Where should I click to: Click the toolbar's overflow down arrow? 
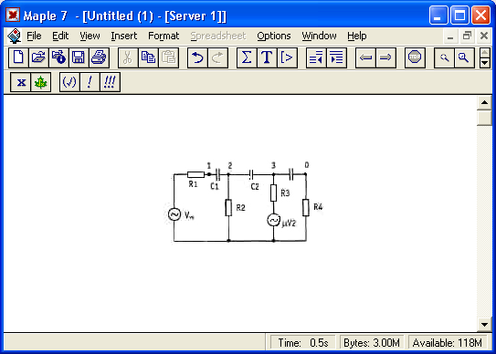click(x=485, y=63)
